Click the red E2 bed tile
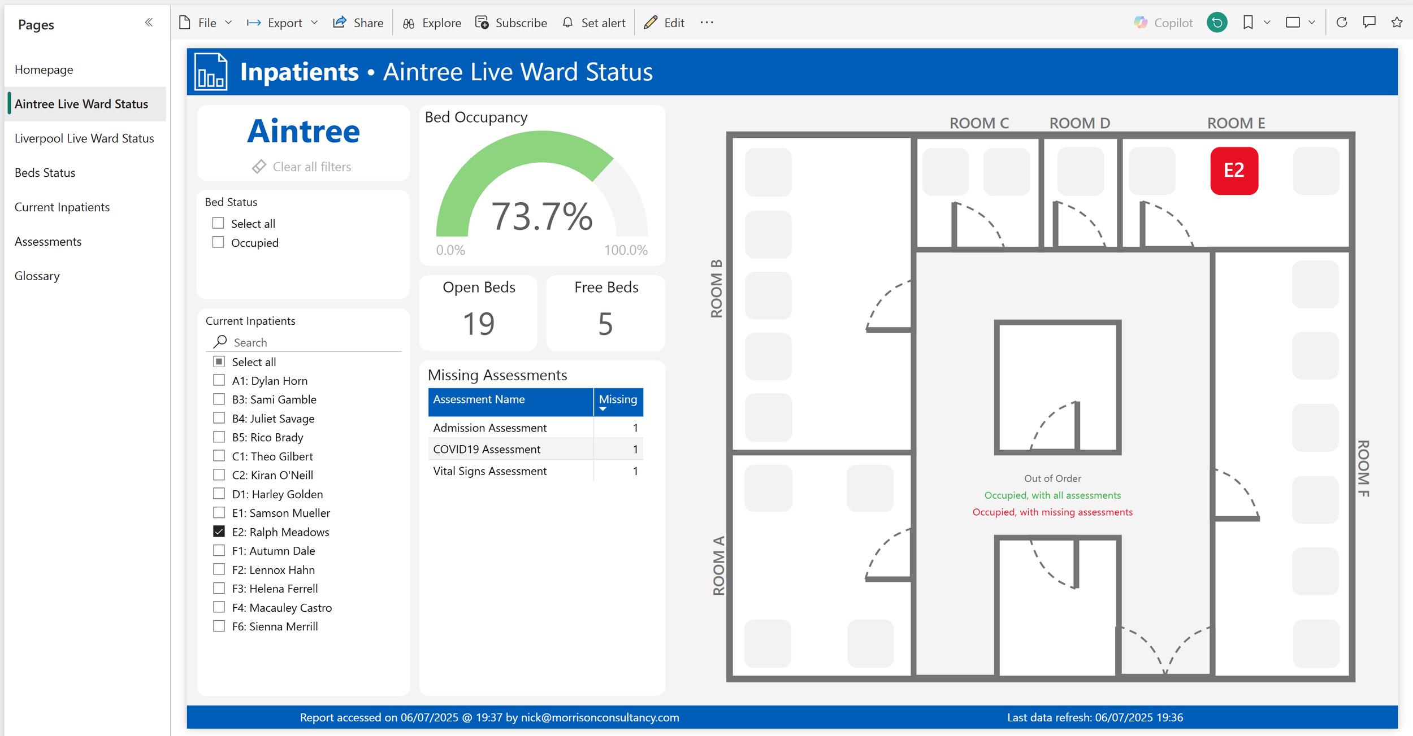 (1234, 171)
